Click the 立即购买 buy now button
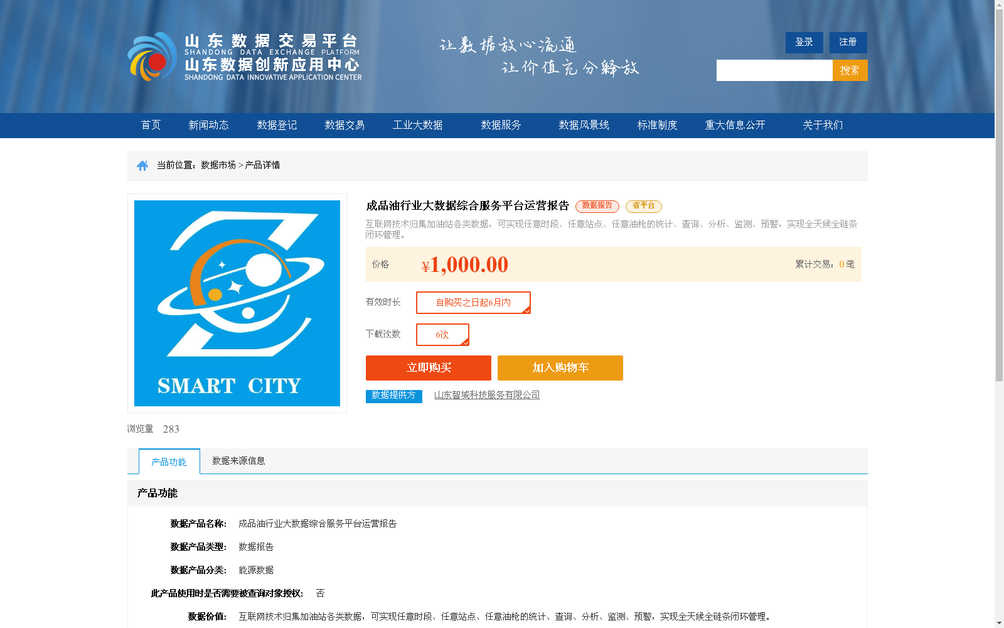Viewport: 1004px width, 628px height. [x=429, y=368]
